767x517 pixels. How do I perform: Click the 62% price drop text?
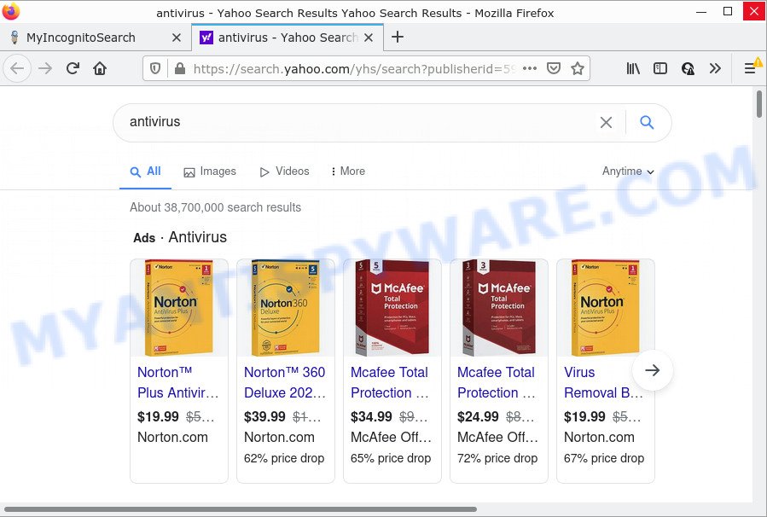(x=284, y=458)
